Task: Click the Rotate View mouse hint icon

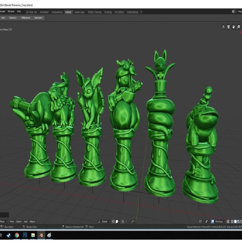Action: pyautogui.click(x=24, y=227)
